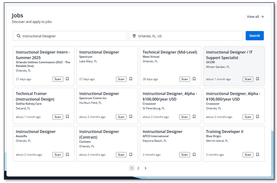Click the blue Search button
277x183 pixels.
click(x=255, y=36)
